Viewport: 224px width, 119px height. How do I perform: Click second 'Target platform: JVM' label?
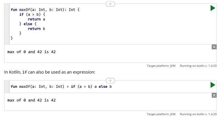click(x=161, y=114)
